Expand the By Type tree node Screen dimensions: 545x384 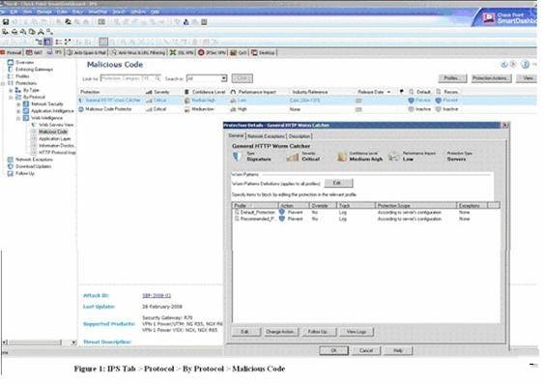tap(11, 90)
